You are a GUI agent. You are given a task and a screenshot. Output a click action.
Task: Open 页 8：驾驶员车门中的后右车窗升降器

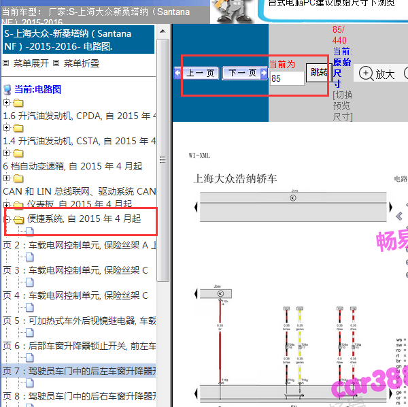pyautogui.click(x=80, y=396)
